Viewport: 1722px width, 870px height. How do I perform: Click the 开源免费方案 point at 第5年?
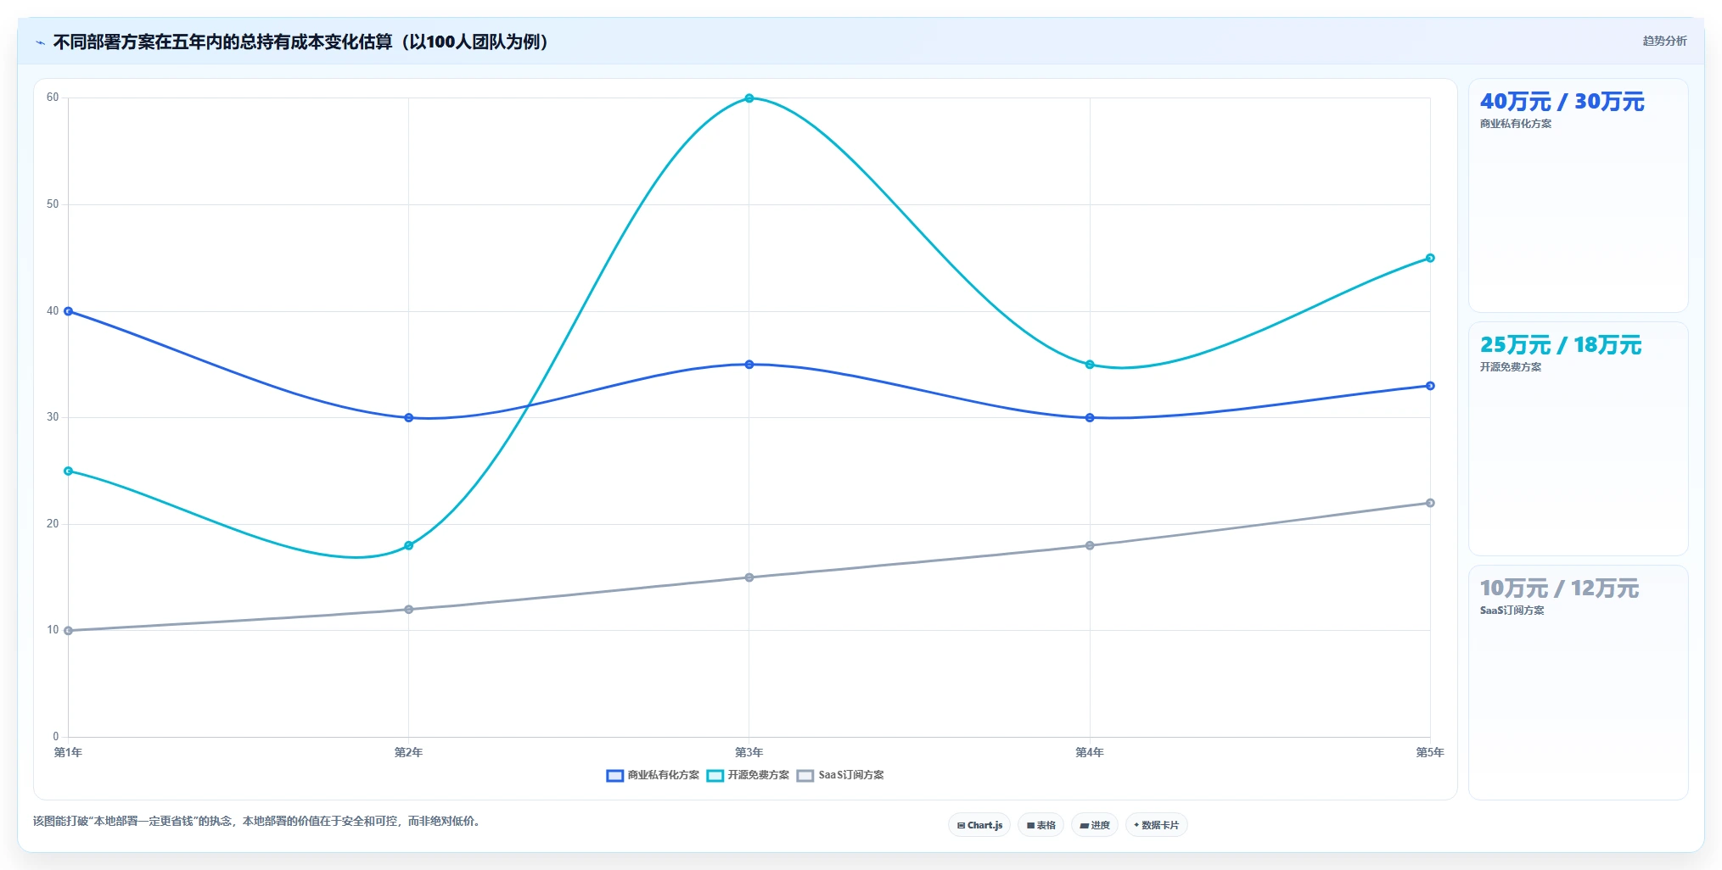pyautogui.click(x=1430, y=258)
